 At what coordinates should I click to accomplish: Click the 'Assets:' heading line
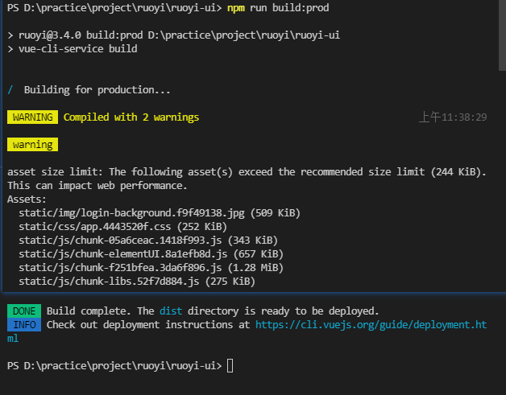(x=27, y=200)
